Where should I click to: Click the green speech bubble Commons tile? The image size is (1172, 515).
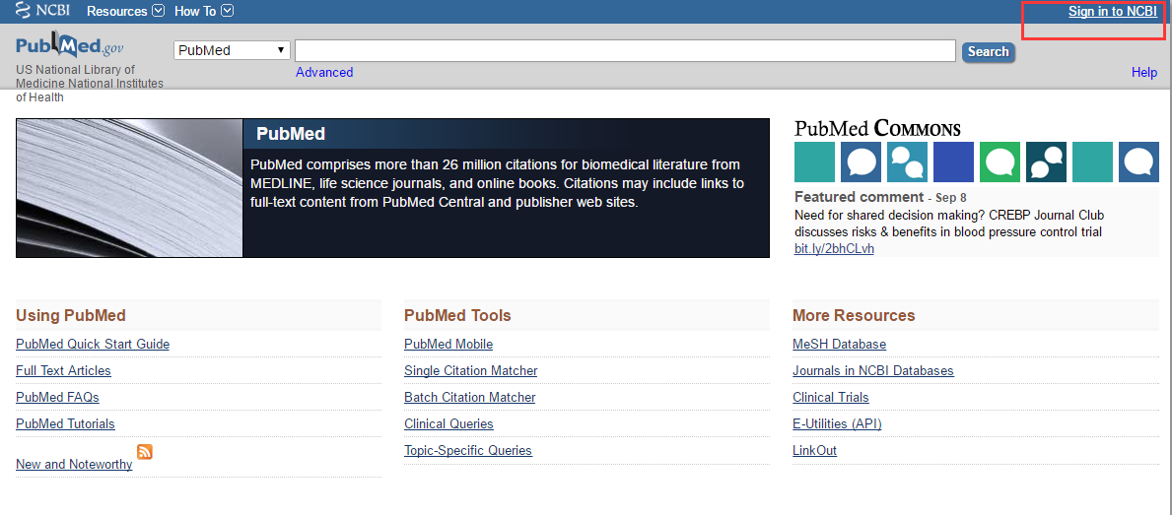1000,161
